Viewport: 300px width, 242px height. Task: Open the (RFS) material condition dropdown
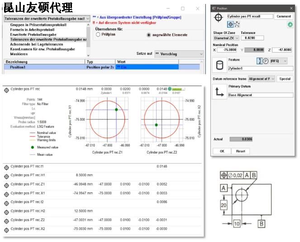tap(279, 61)
